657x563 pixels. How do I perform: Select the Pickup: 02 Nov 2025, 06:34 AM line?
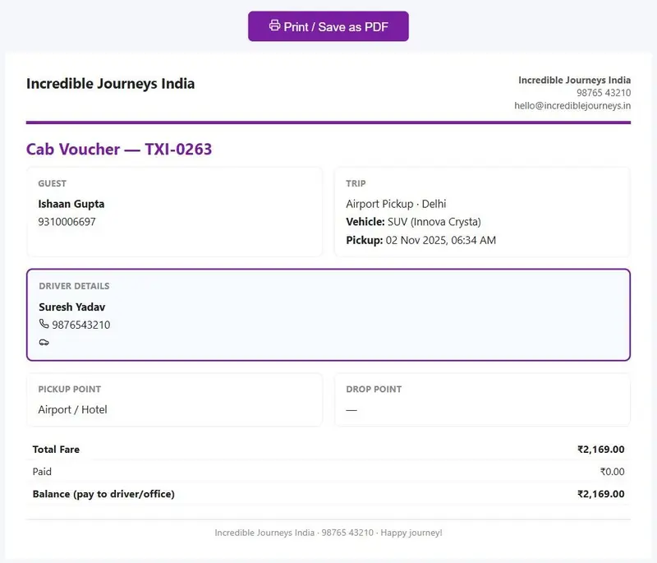click(x=420, y=240)
